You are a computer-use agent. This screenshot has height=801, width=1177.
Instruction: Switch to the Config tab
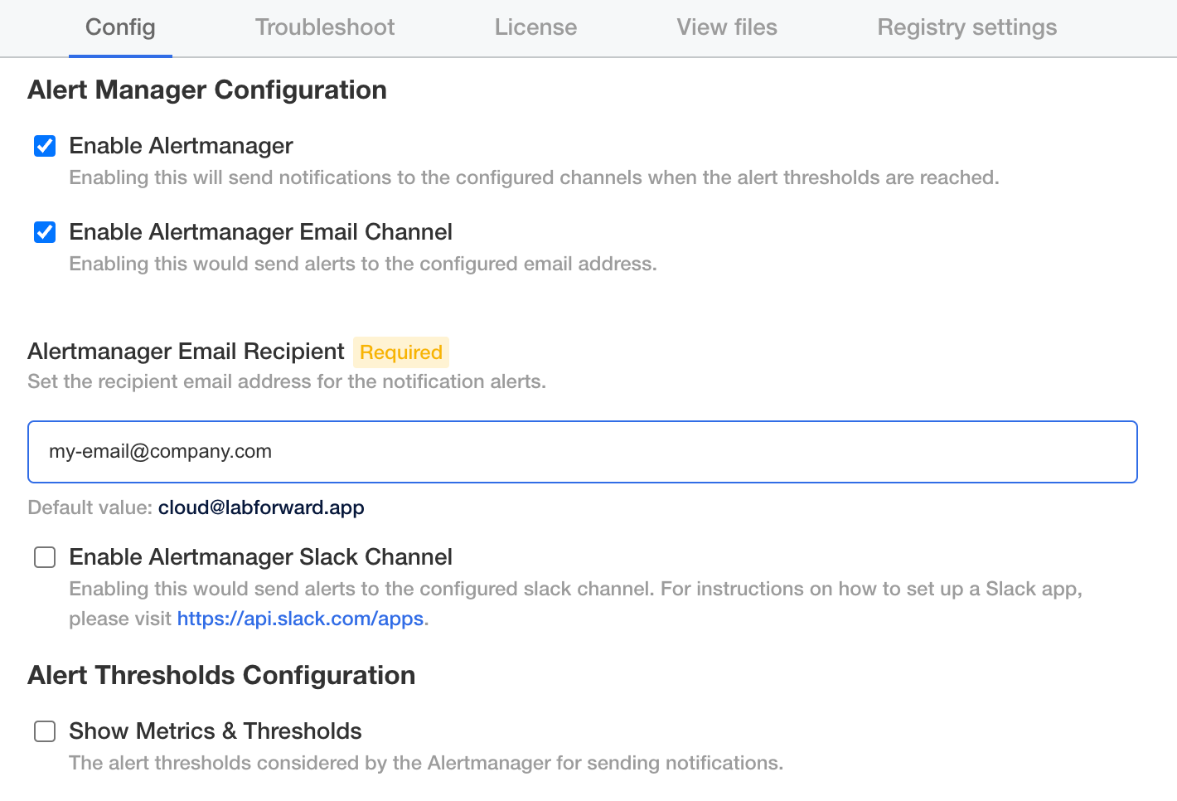[x=120, y=27]
